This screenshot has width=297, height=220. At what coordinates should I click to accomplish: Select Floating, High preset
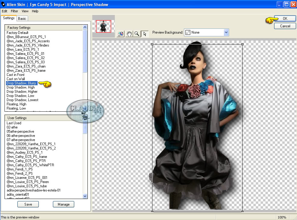tap(16, 104)
